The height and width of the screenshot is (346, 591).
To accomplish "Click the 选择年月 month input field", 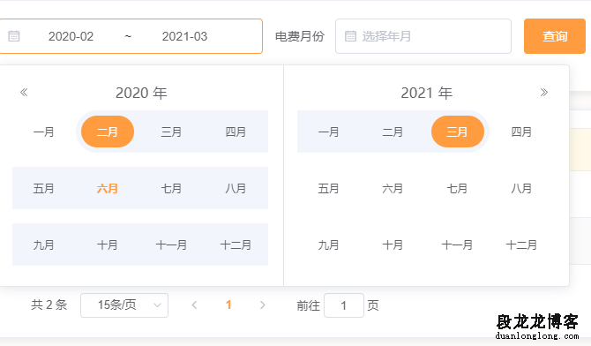I will [x=423, y=36].
